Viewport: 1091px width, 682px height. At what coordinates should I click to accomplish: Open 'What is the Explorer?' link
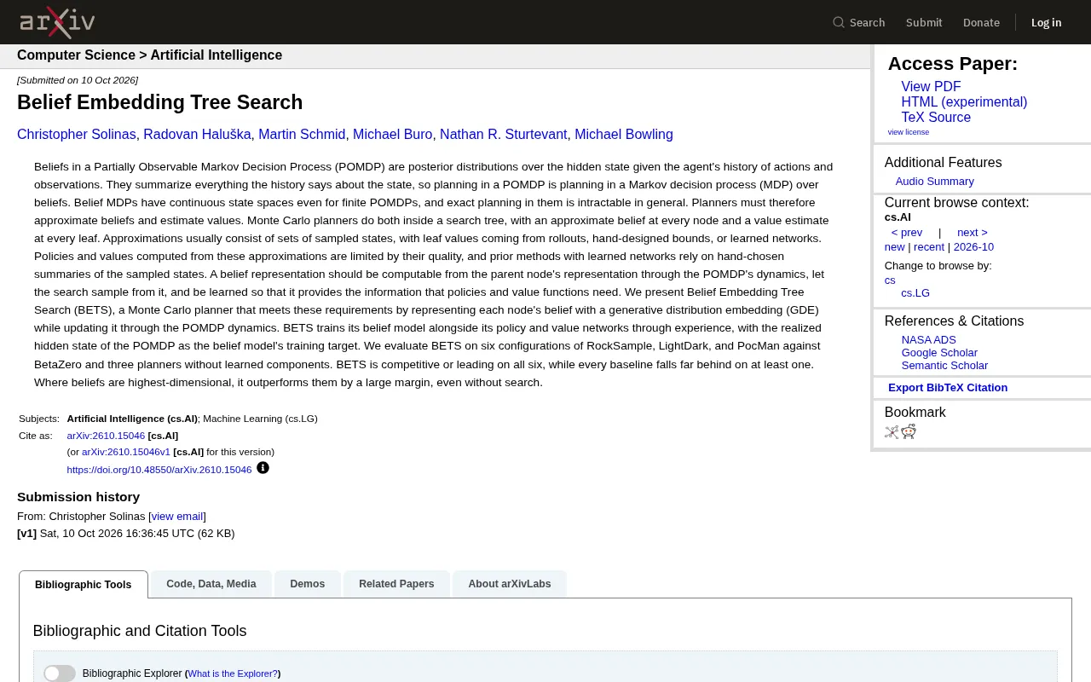pyautogui.click(x=233, y=673)
